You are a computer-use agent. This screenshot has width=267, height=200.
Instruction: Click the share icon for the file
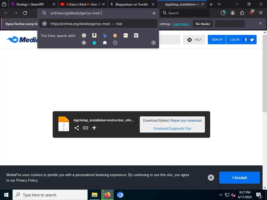pyautogui.click(x=77, y=128)
